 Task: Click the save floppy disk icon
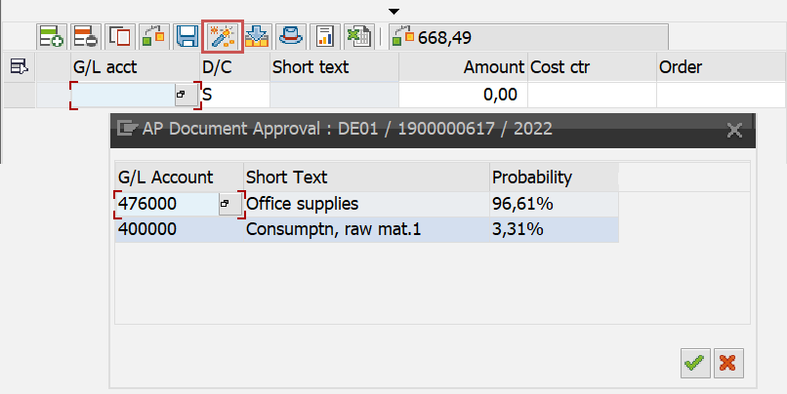pyautogui.click(x=186, y=37)
